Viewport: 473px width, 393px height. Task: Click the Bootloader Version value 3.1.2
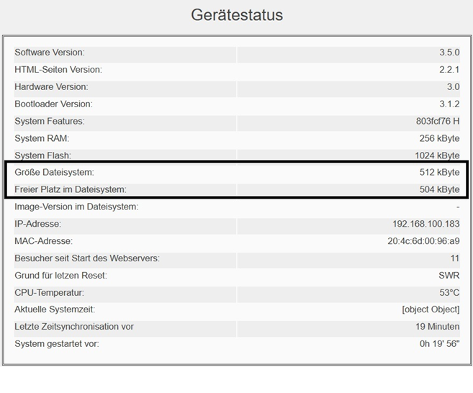pos(449,104)
